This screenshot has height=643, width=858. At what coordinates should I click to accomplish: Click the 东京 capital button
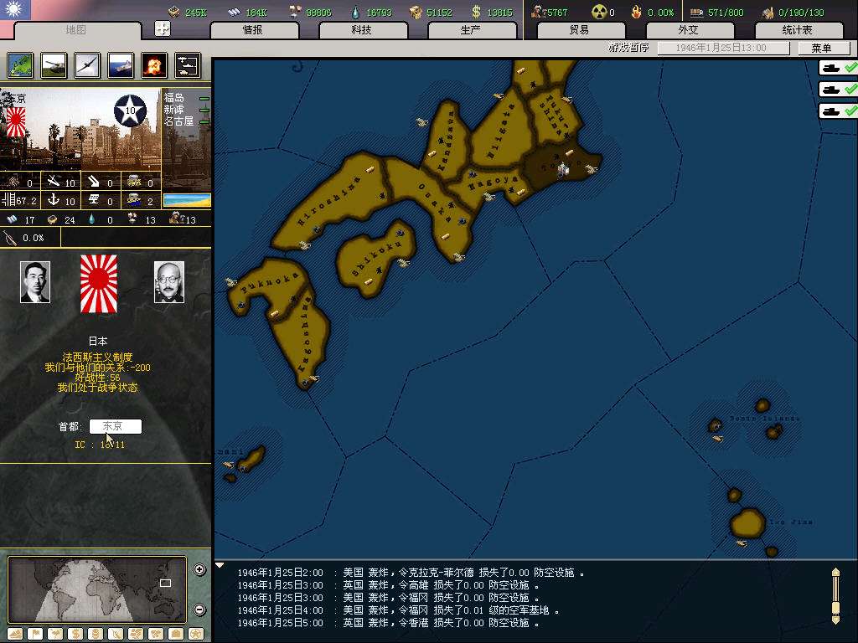coord(115,426)
